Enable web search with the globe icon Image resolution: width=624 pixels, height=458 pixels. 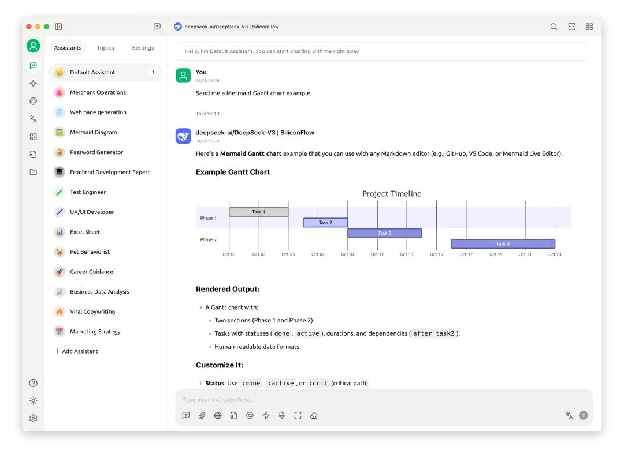point(218,415)
